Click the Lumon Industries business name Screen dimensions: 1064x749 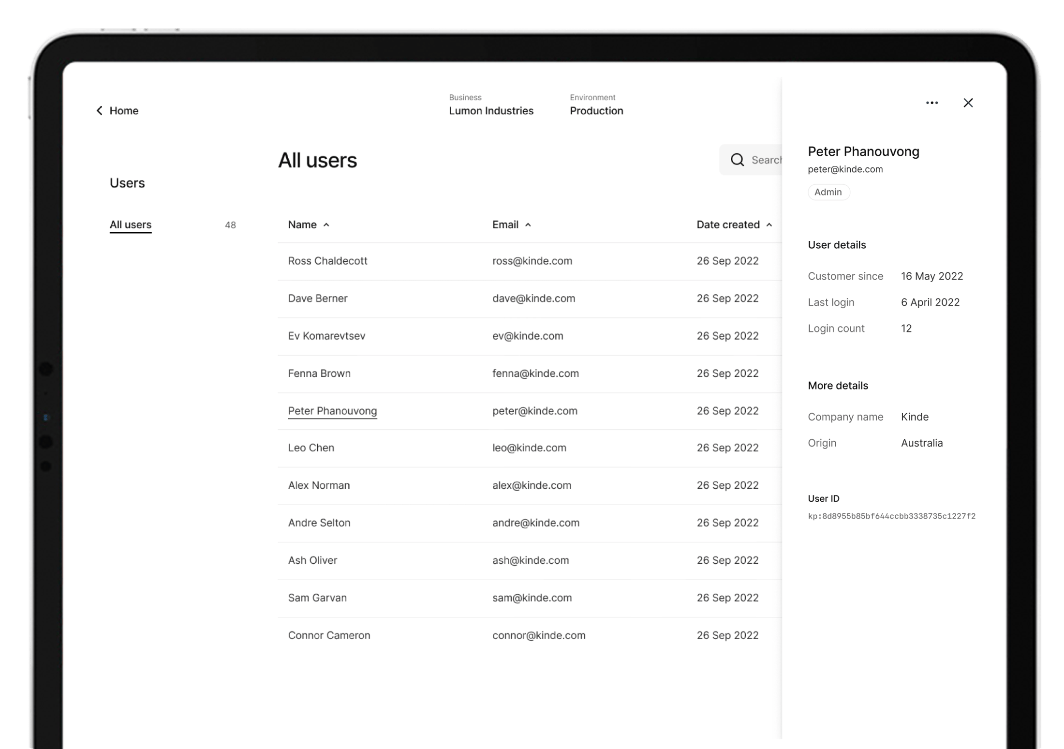point(491,111)
